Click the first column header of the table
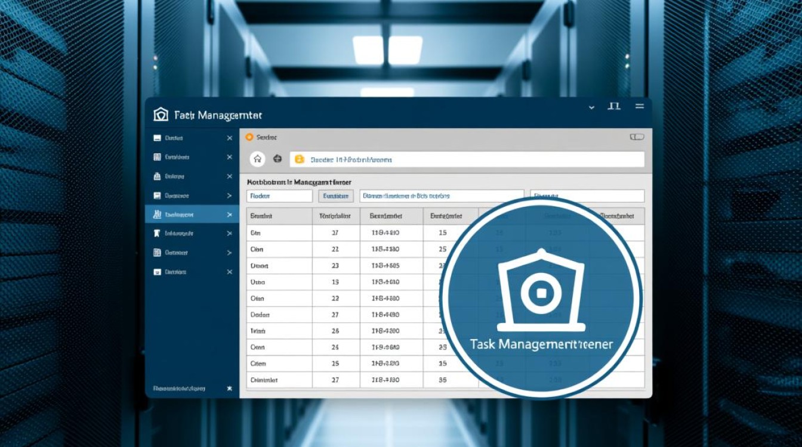The width and height of the screenshot is (802, 447). (279, 216)
